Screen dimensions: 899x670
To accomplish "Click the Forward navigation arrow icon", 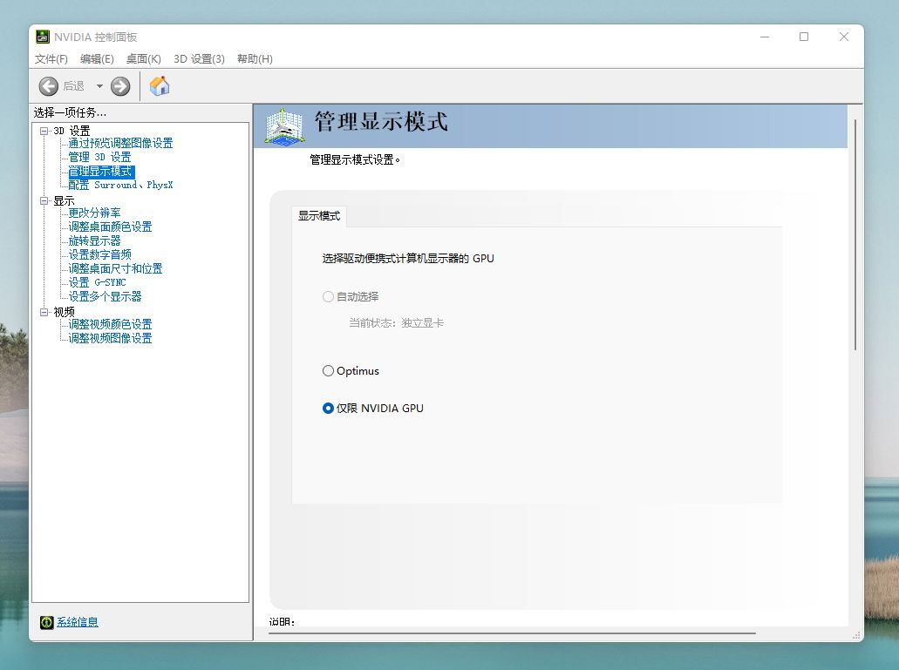I will tap(119, 85).
